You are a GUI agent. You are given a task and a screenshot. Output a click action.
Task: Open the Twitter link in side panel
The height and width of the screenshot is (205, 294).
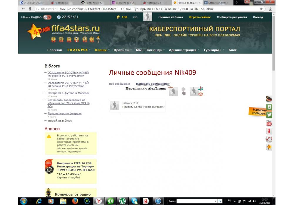coord(269,115)
